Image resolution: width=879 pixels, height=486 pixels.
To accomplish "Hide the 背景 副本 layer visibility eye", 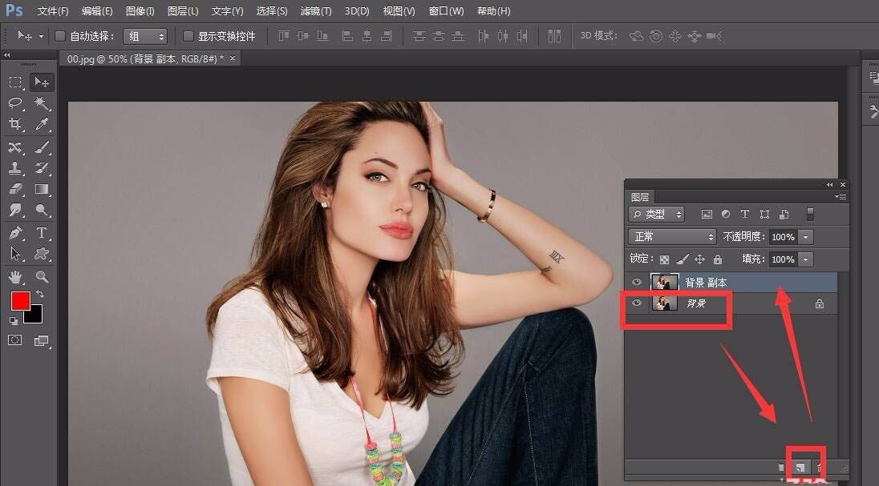I will (637, 282).
